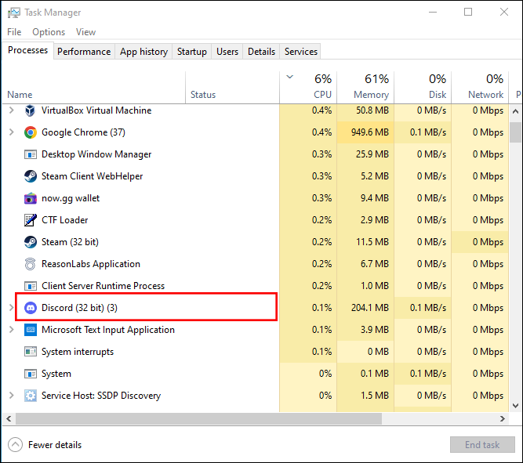The width and height of the screenshot is (523, 463).
Task: Click the Steam Client WebHelper icon
Action: [x=31, y=176]
